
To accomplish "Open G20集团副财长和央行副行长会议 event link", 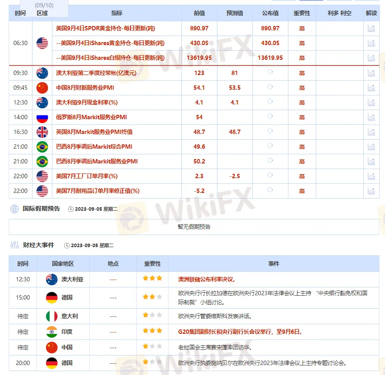I will 240,332.
